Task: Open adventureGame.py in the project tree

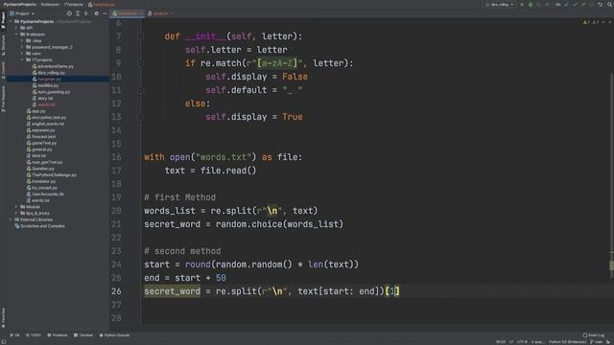Action: click(53, 66)
